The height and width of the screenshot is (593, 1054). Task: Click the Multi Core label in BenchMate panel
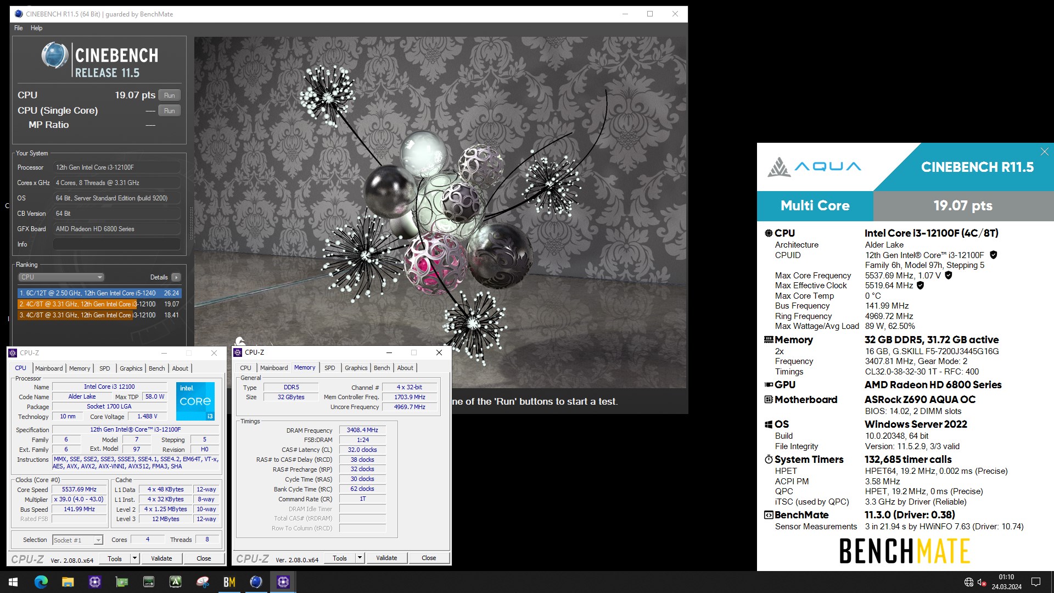tap(815, 206)
